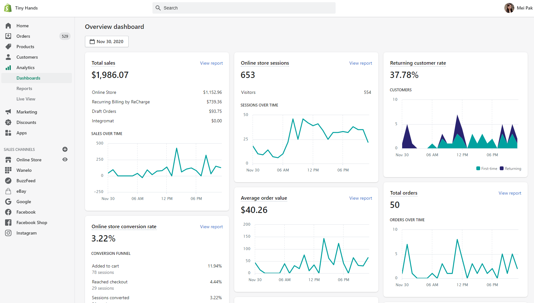Viewport: 534px width, 303px height.
Task: Click the Facebook circle icon
Action: 8,212
